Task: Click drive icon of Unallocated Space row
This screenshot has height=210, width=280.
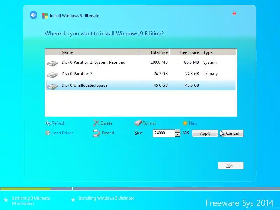Action: point(52,86)
